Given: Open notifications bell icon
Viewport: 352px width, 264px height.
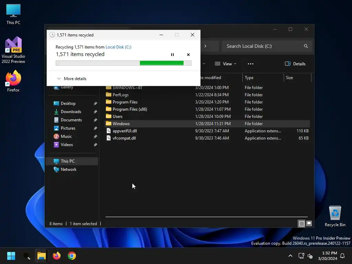Looking at the screenshot, I should [343, 256].
